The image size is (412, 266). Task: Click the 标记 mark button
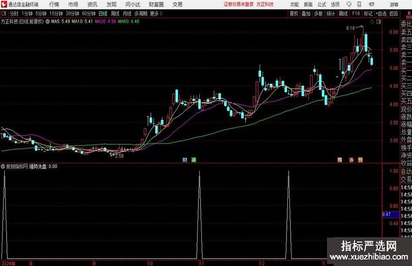pos(368,14)
